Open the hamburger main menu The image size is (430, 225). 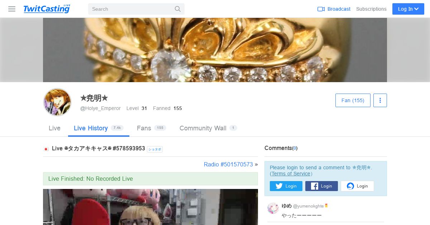pyautogui.click(x=12, y=9)
